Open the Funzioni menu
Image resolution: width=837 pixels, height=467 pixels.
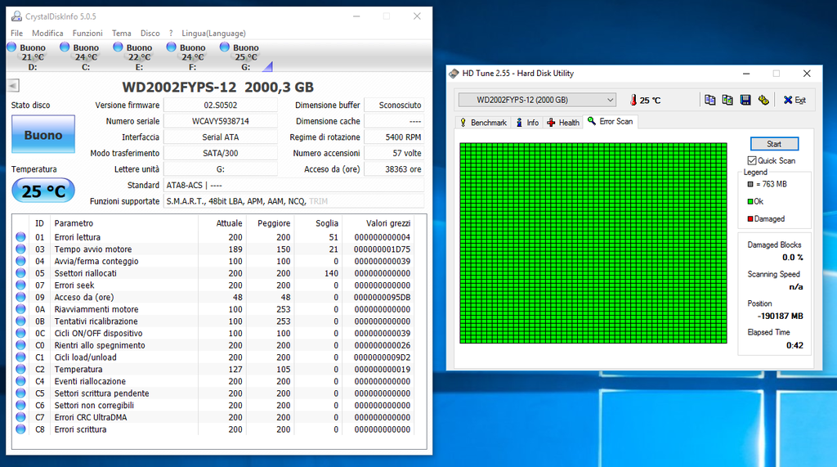pos(87,34)
